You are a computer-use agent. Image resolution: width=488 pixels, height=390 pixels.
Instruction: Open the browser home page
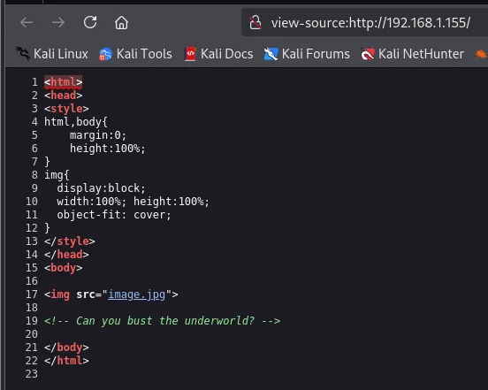121,22
